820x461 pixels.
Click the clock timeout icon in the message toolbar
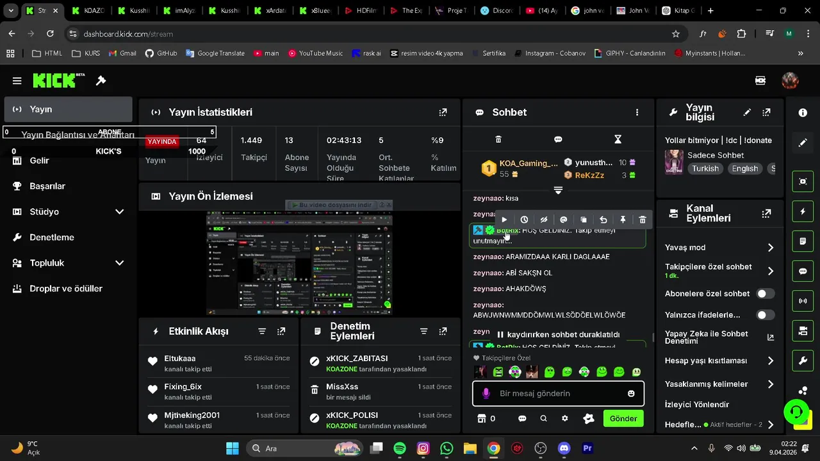click(x=524, y=220)
